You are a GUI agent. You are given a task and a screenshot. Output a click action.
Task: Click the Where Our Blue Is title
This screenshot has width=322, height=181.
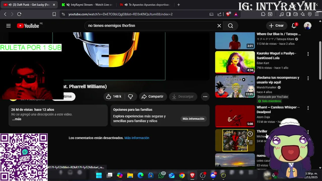(278, 34)
